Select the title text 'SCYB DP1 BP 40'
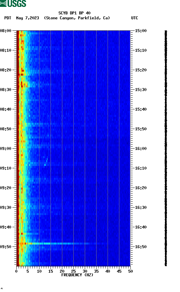The height and width of the screenshot is (292, 180). [x=74, y=13]
